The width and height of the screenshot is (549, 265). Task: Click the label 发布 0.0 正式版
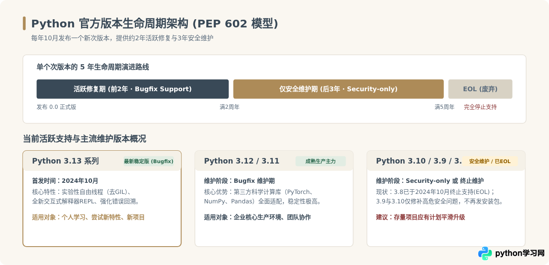pos(56,107)
